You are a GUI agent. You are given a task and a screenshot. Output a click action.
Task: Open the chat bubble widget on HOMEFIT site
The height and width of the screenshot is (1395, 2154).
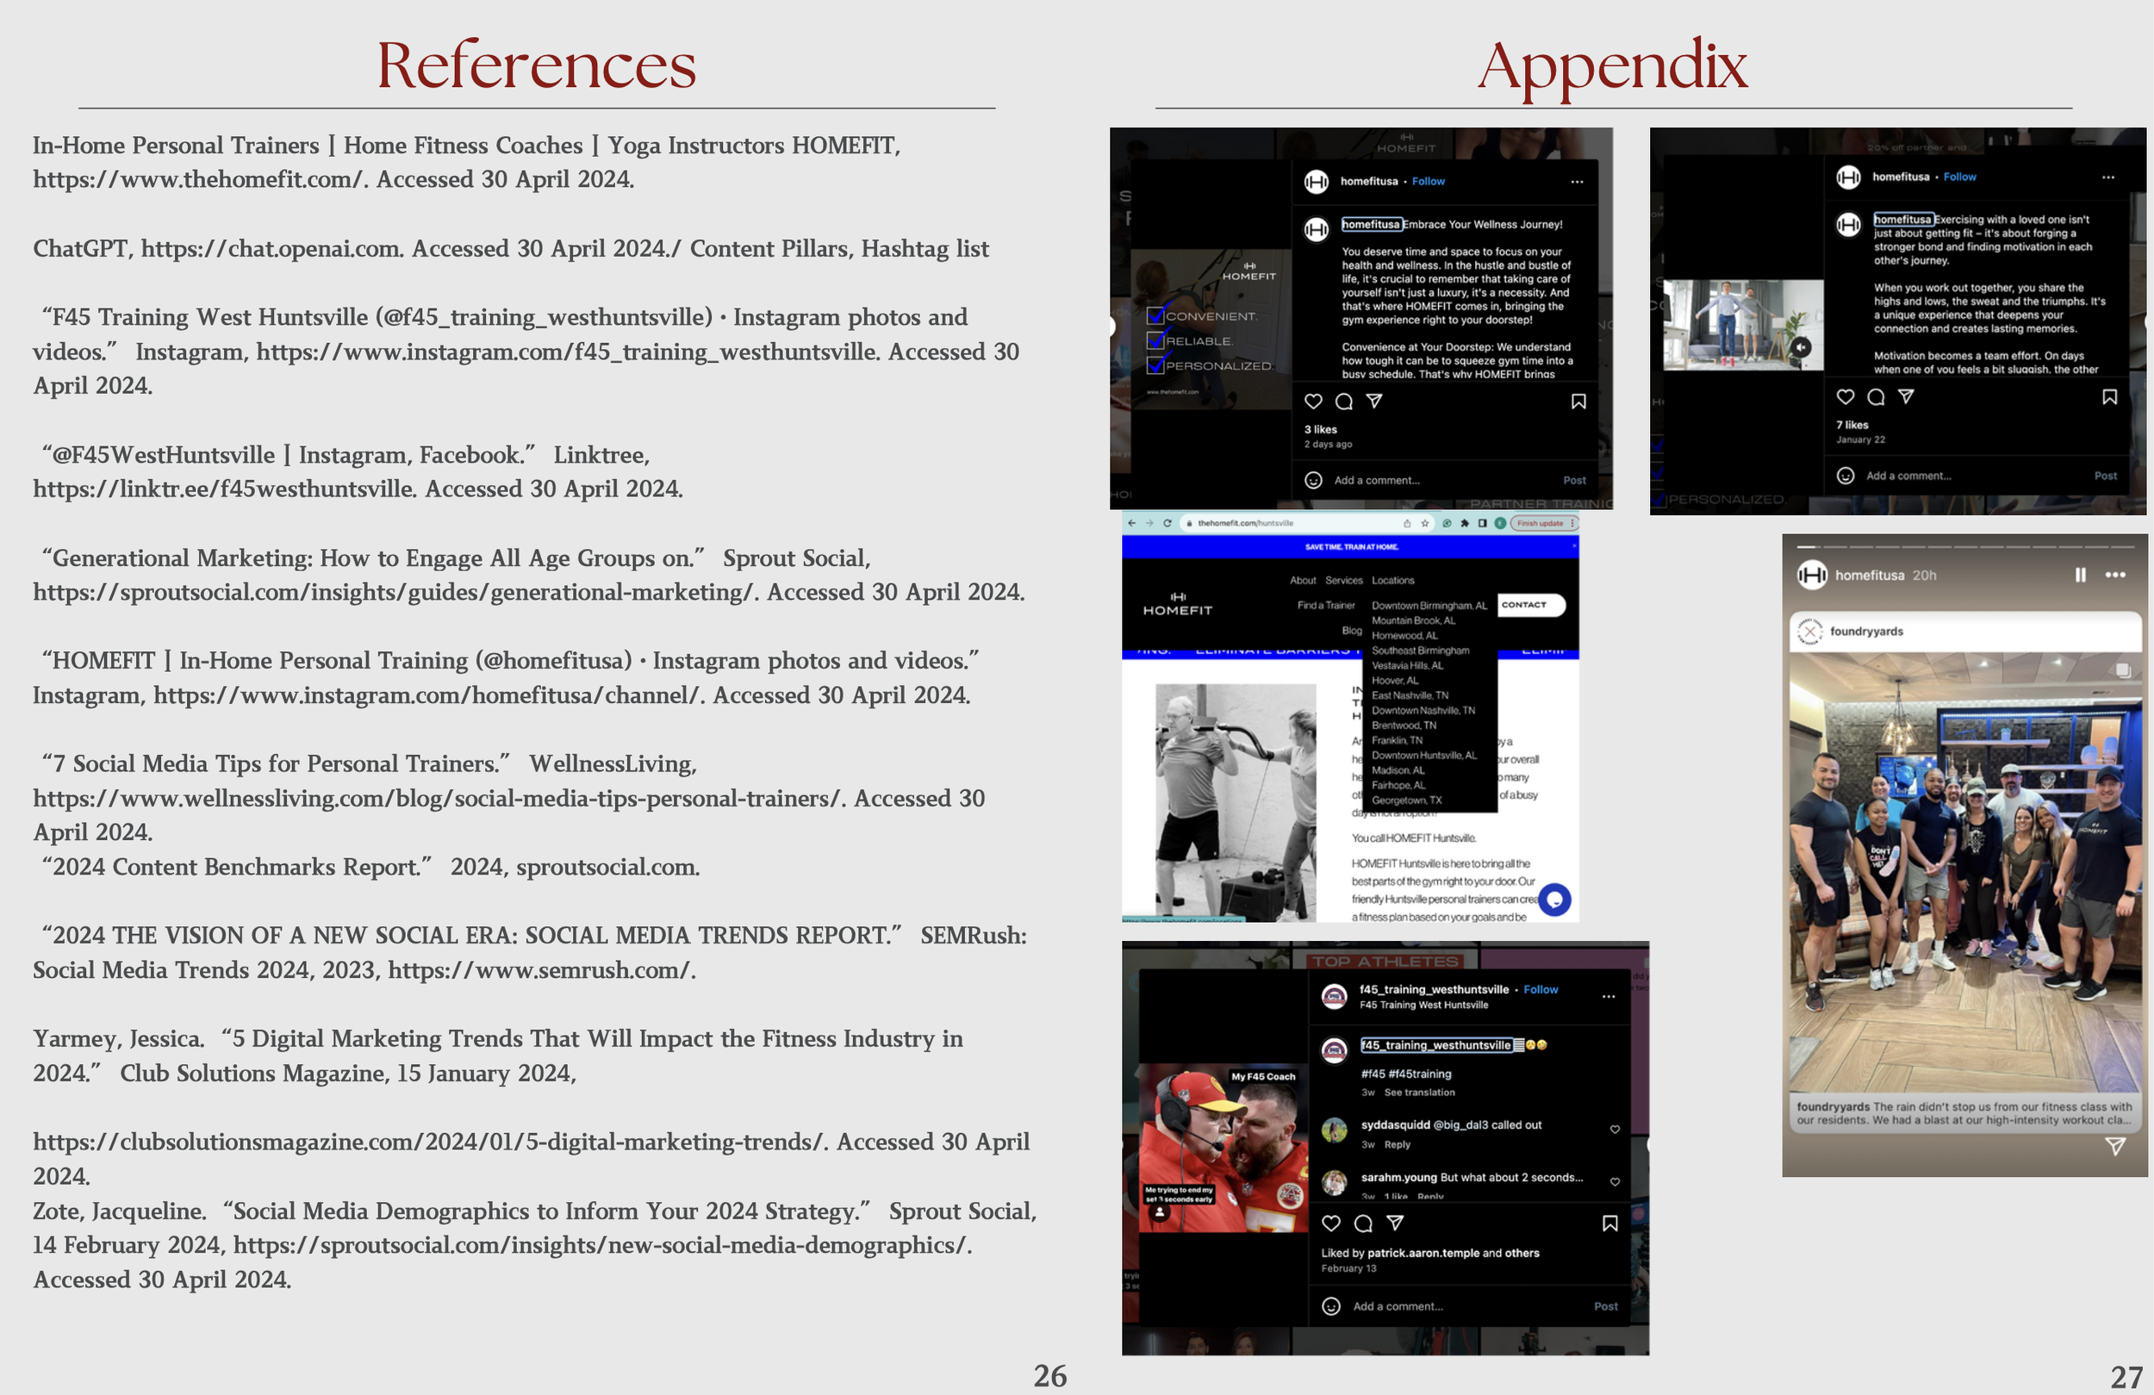click(1556, 900)
